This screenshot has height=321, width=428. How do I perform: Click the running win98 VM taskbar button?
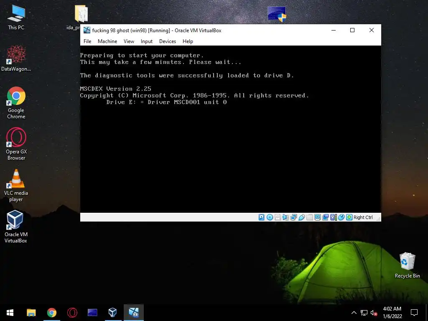(x=134, y=313)
